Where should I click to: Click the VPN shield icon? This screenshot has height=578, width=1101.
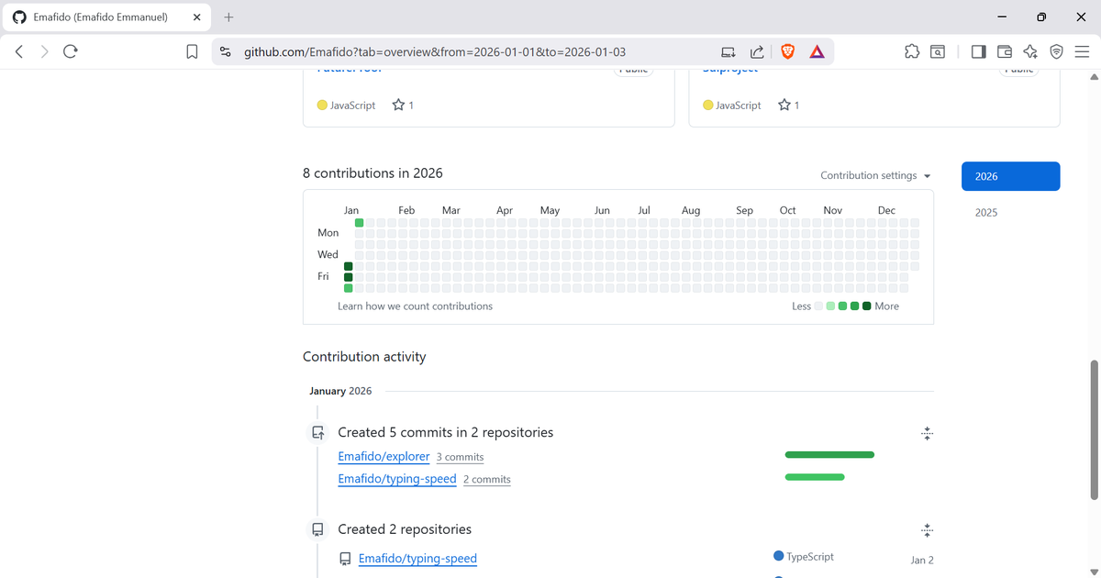pyautogui.click(x=1056, y=52)
